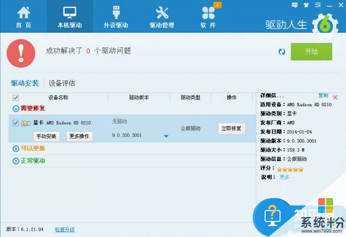Click the 设备名称 column header
This screenshot has width=346, height=237.
[58, 97]
